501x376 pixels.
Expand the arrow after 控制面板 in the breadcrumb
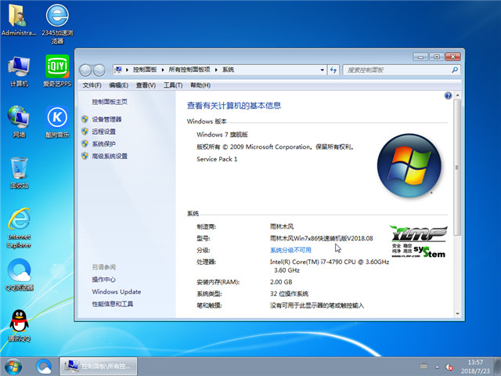163,70
